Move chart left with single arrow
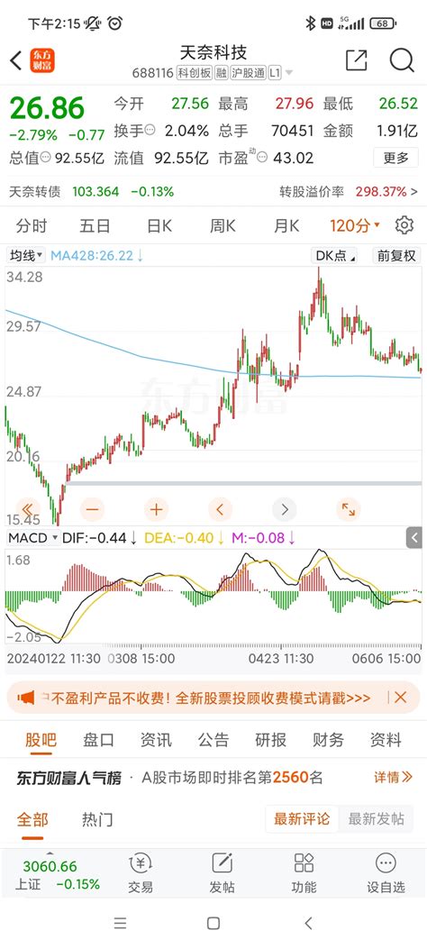Screen dimensions: 427x949 tap(220, 509)
